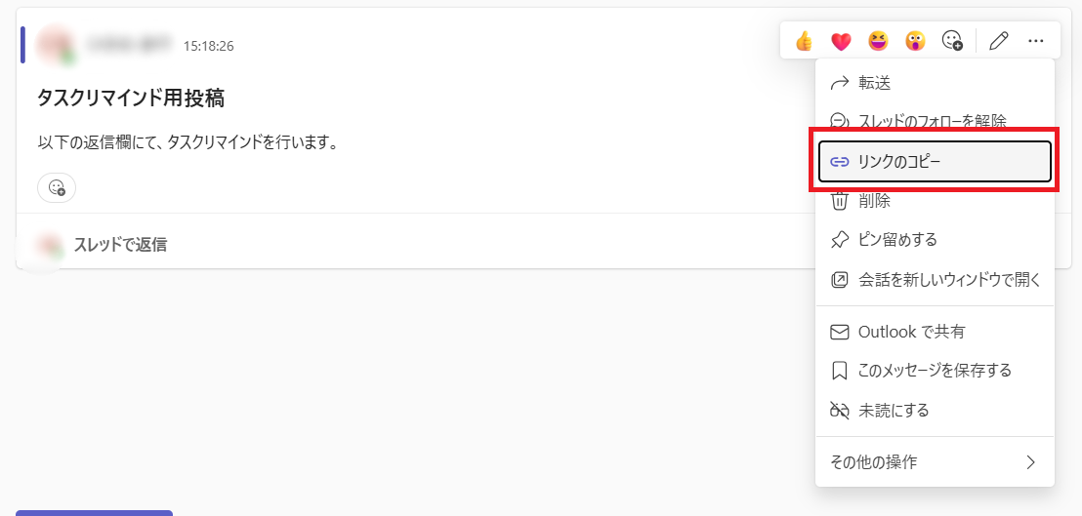The image size is (1082, 516).
Task: React with the surprised face emoji
Action: point(915,41)
